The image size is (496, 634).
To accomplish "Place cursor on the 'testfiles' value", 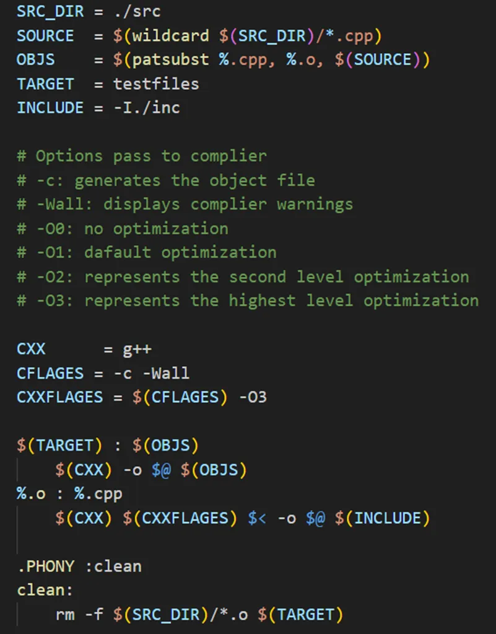I will pyautogui.click(x=156, y=84).
